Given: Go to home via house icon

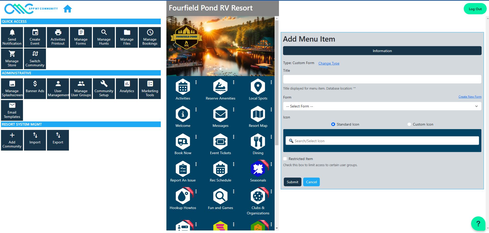Looking at the screenshot, I should pyautogui.click(x=68, y=9).
